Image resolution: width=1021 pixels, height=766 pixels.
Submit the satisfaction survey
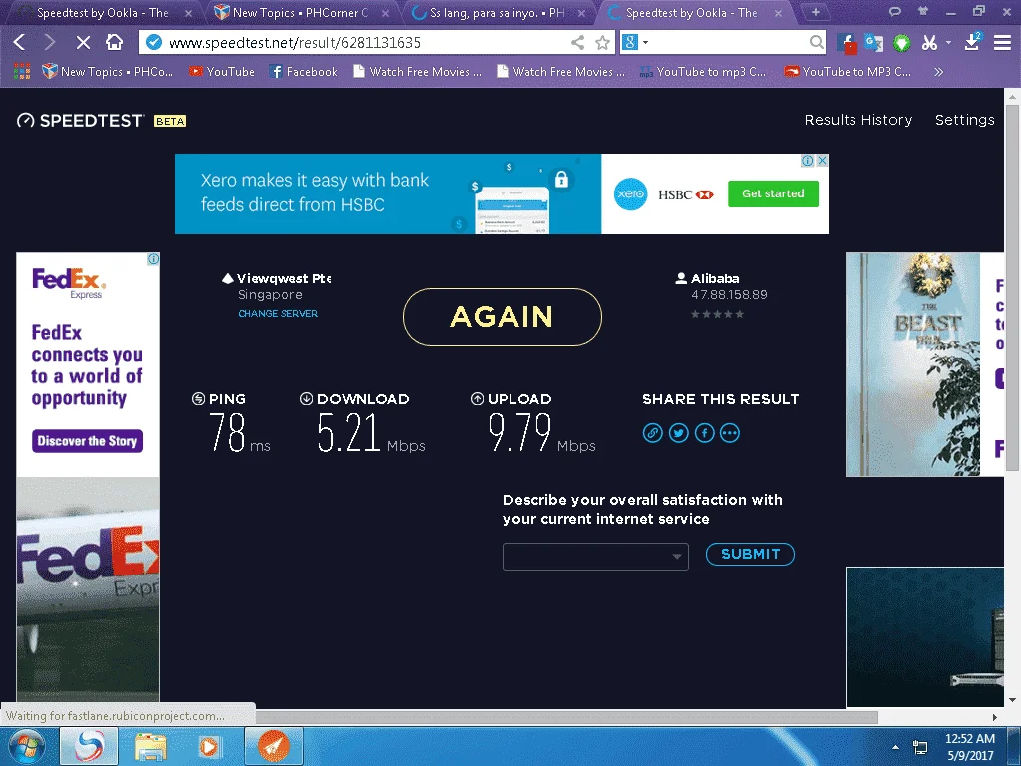[750, 554]
